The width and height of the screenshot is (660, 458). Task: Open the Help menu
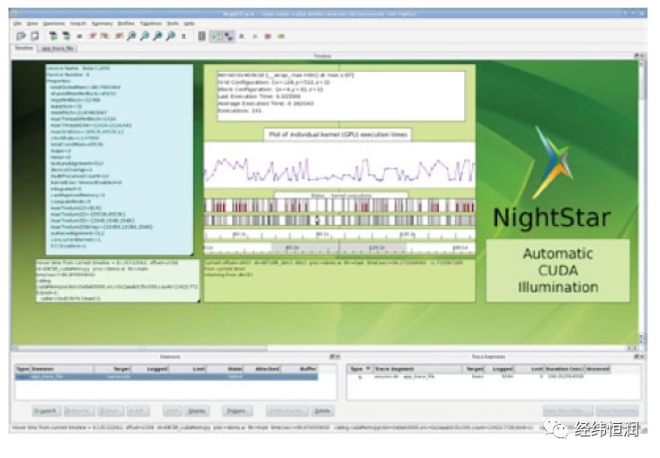coord(189,23)
